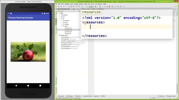Tap the apple image in emulator app

click(x=28, y=52)
